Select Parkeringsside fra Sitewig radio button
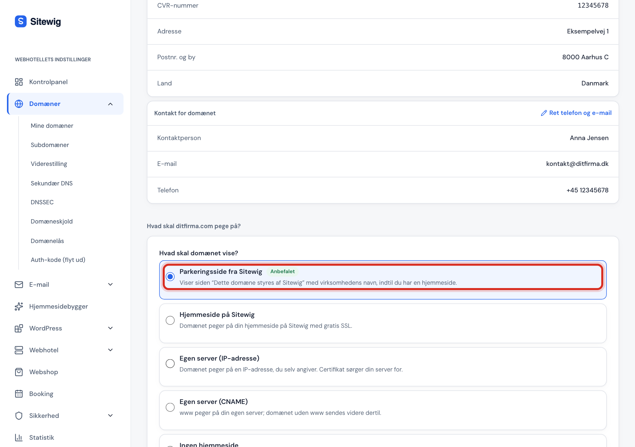The width and height of the screenshot is (635, 447). [170, 276]
